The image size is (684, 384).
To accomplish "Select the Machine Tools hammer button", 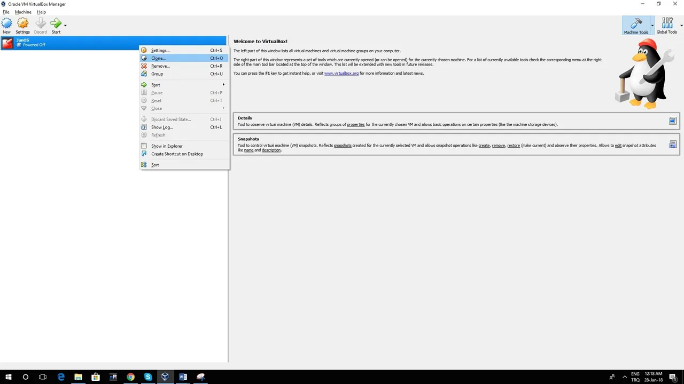I will click(636, 25).
